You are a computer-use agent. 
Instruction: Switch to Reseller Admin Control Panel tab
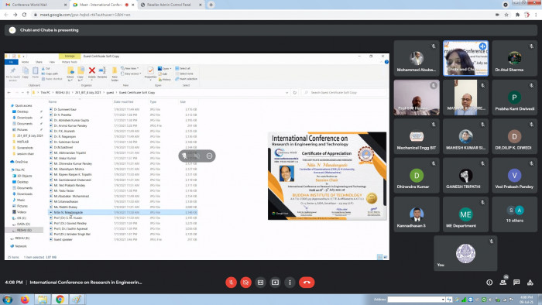coord(171,5)
